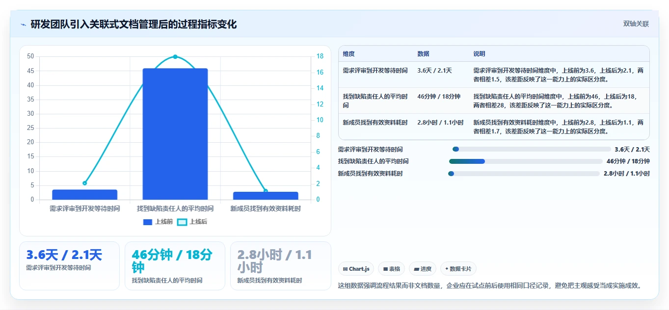Screen dimensions: 669x310
Task: Click the line point at the chart peak
Action: [175, 57]
